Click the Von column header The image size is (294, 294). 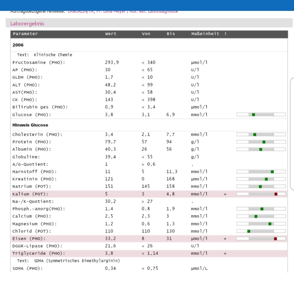(146, 34)
